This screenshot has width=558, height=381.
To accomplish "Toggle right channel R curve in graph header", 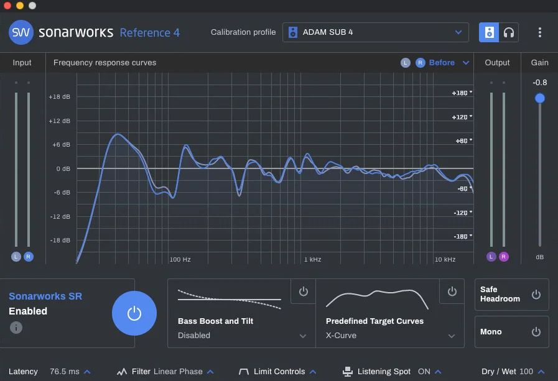I will tap(421, 63).
